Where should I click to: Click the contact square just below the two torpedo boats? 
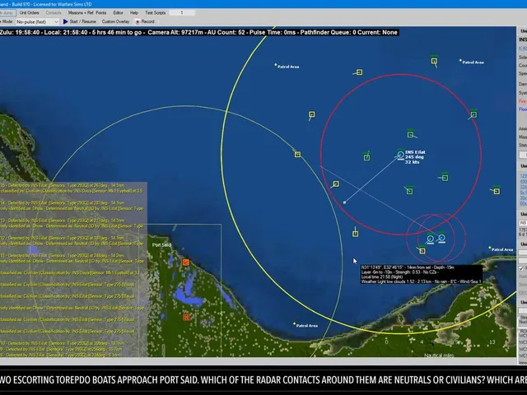(x=422, y=251)
